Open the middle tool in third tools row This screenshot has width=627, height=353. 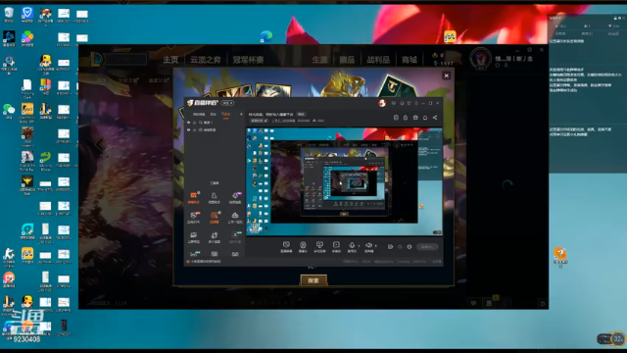[x=215, y=237]
